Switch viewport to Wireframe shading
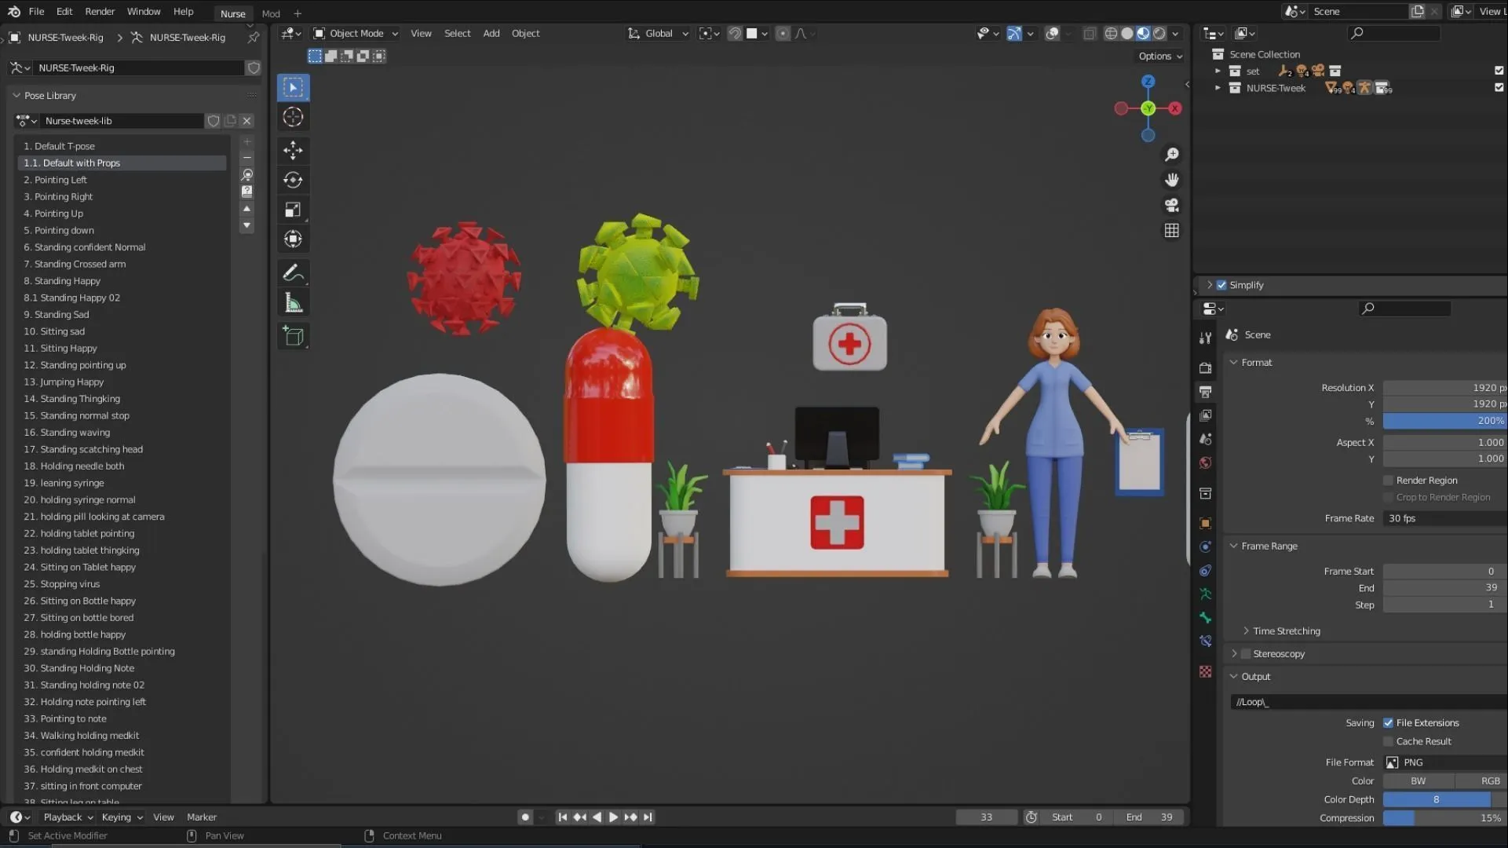The width and height of the screenshot is (1508, 848). coord(1111,34)
